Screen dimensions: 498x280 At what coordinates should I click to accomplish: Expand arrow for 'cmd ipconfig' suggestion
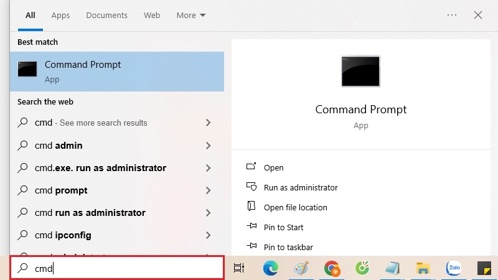coord(208,235)
